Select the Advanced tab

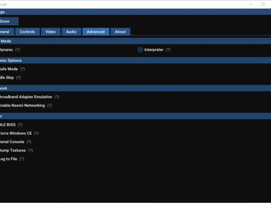96,32
